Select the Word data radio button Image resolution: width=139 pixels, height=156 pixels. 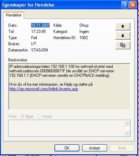pos(39,117)
